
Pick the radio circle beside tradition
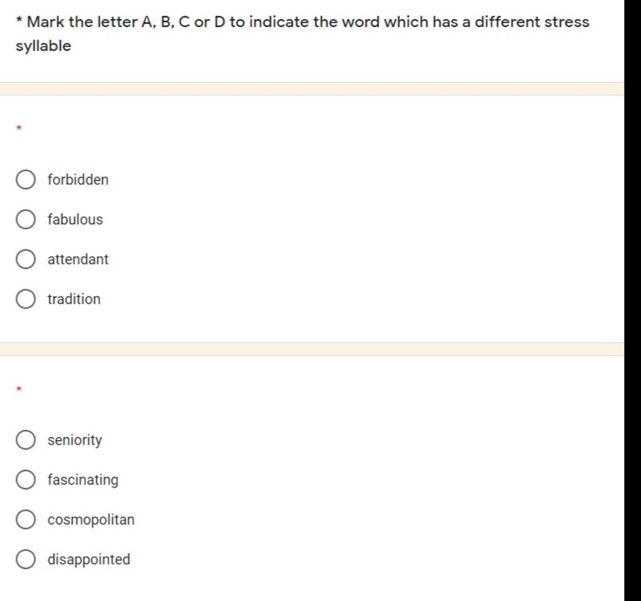(x=25, y=299)
